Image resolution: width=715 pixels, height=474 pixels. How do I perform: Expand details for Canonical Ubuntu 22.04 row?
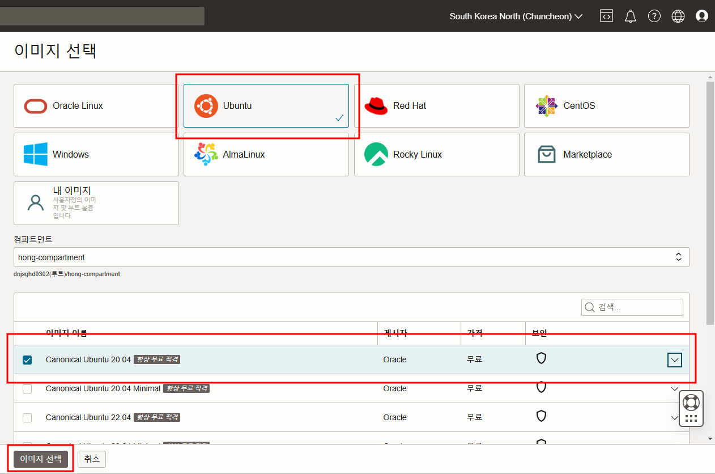(675, 418)
